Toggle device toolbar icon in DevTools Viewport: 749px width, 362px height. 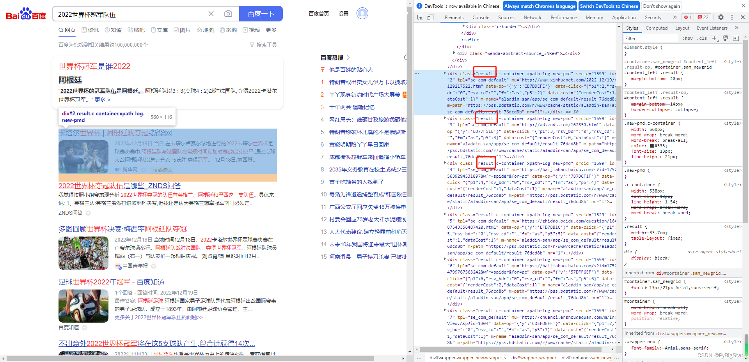(x=430, y=17)
